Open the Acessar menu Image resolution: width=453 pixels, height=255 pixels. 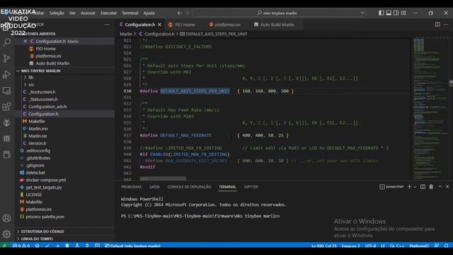coord(88,13)
